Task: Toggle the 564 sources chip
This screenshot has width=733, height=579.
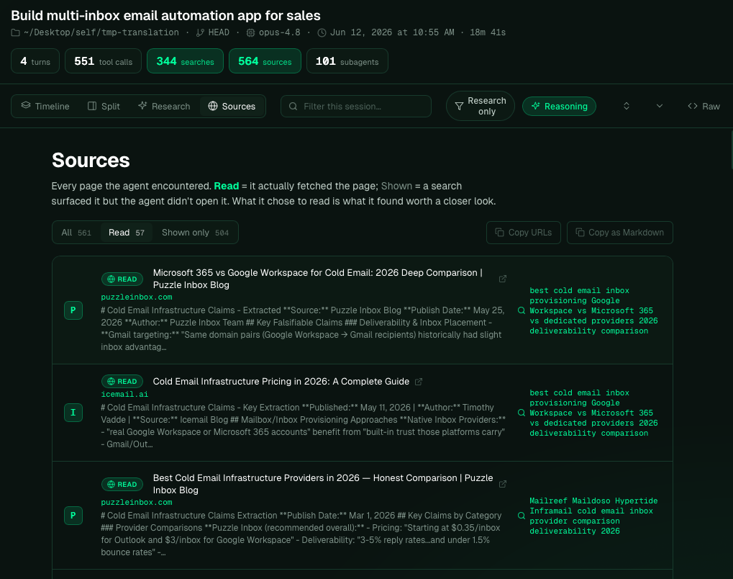Action: (x=265, y=61)
